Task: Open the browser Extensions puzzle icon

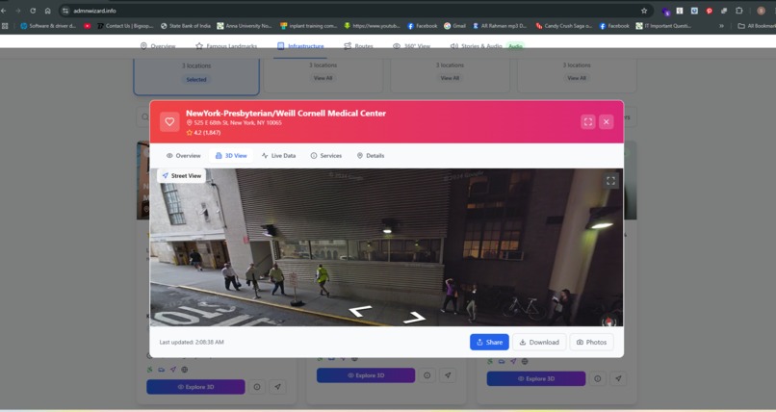Action: pos(738,11)
